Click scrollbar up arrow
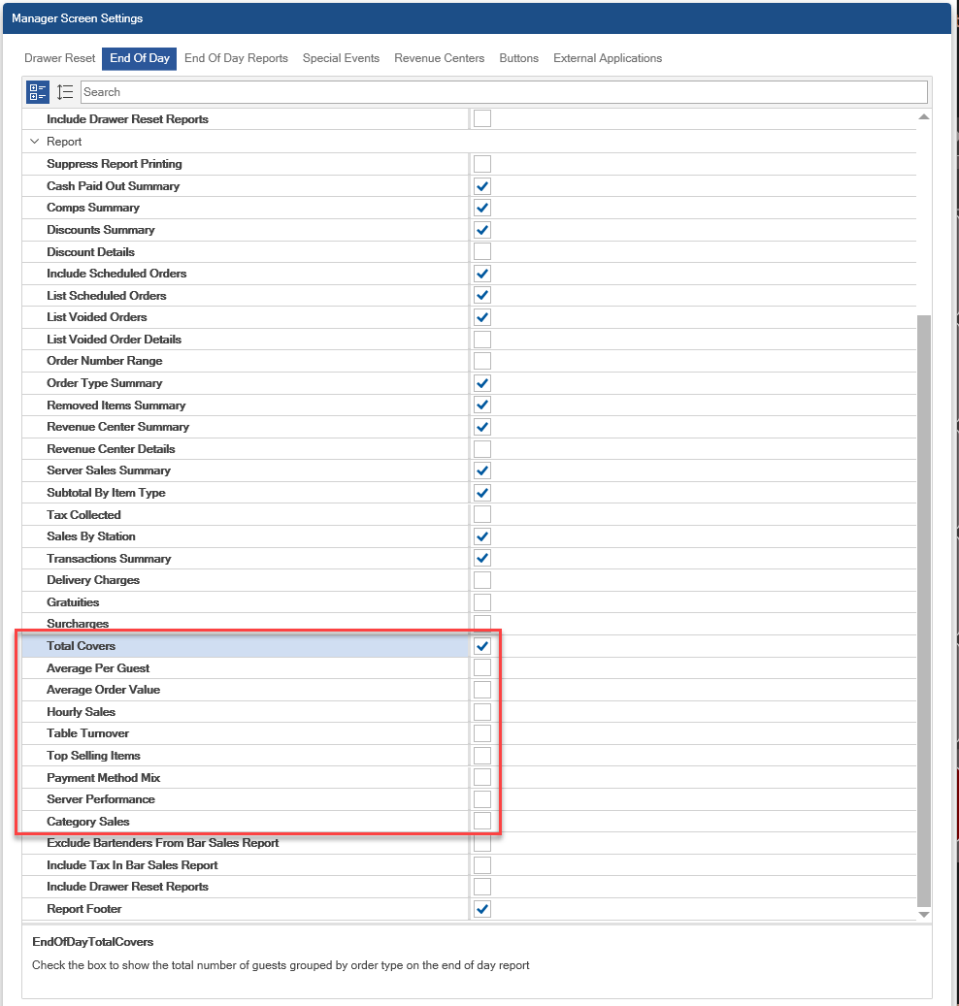The width and height of the screenshot is (959, 1006). tap(923, 117)
